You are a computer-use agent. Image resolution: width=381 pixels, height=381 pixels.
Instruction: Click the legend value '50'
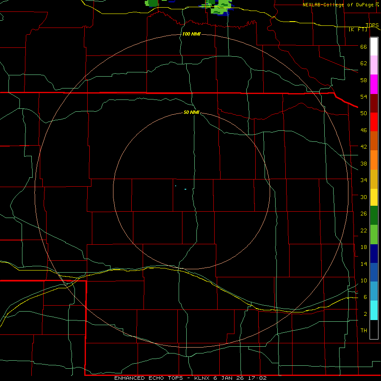pos(364,113)
